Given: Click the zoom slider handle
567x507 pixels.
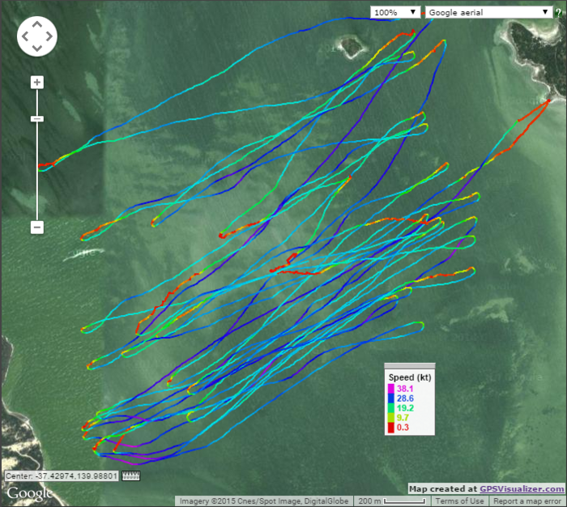Looking at the screenshot, I should pos(36,119).
